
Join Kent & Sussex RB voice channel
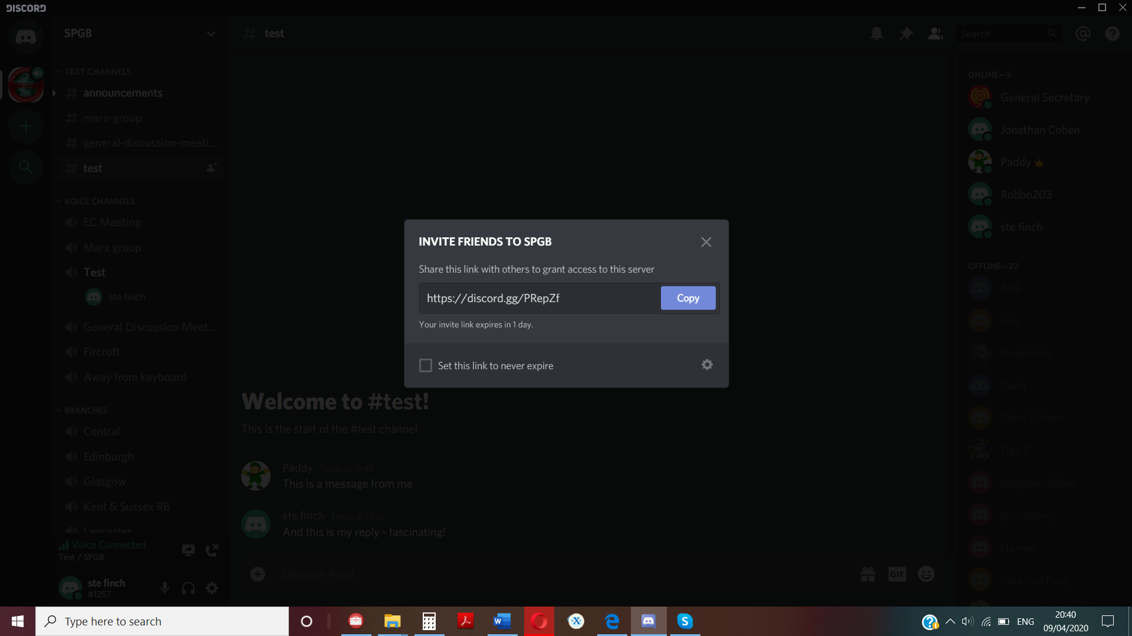click(140, 507)
